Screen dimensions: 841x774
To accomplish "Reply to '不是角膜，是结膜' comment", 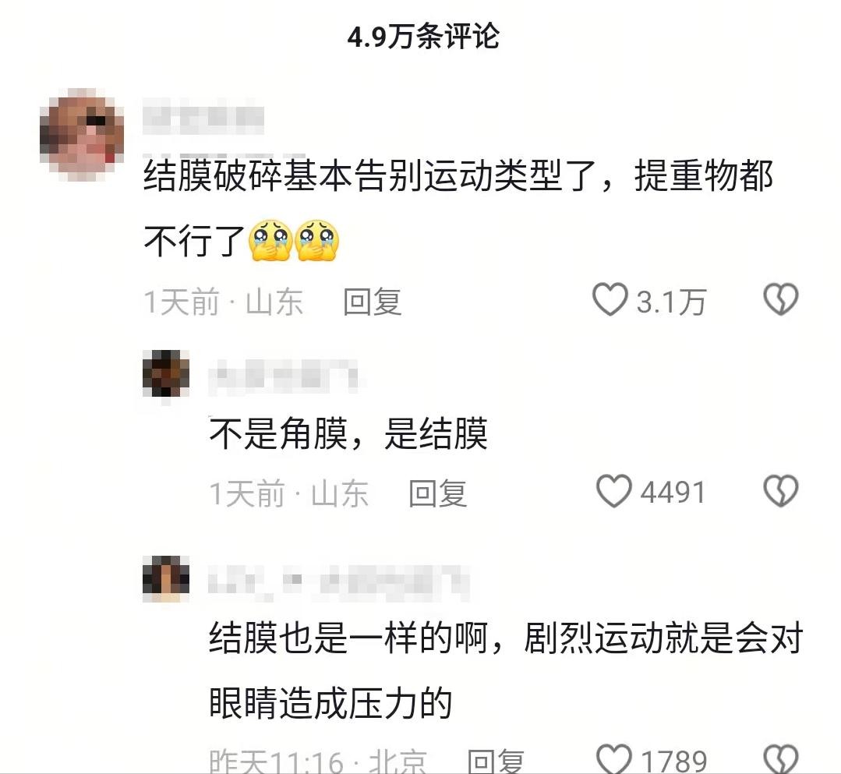I will point(438,493).
